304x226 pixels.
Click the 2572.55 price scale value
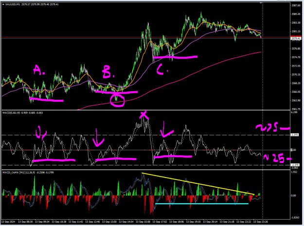tap(296, 66)
